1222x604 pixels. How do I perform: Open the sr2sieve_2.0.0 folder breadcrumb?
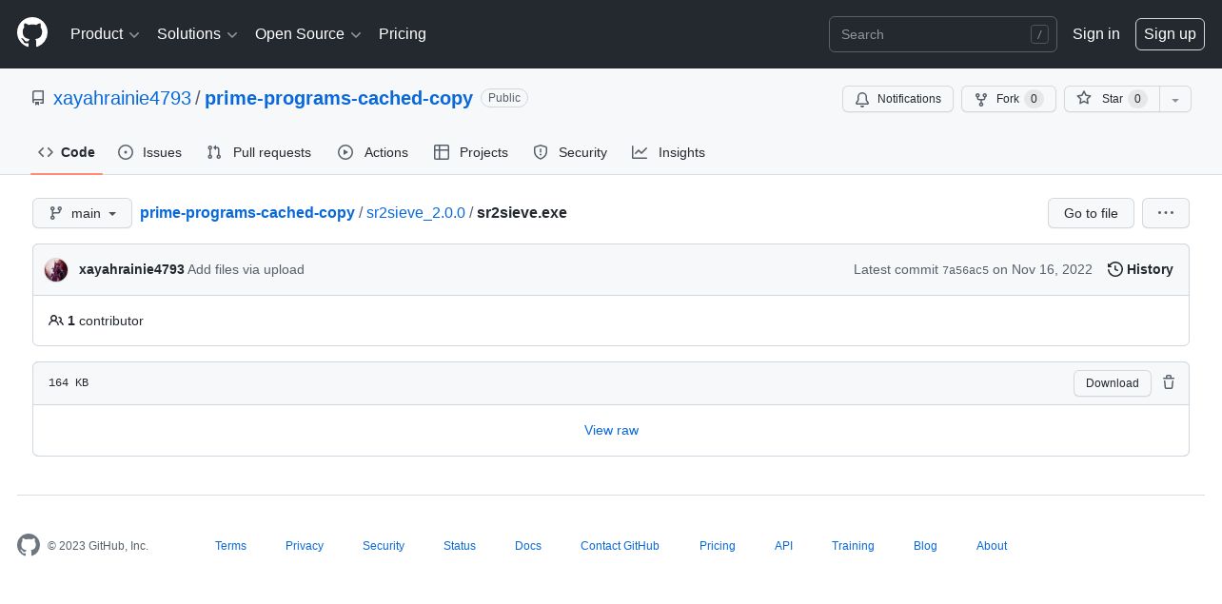click(416, 212)
